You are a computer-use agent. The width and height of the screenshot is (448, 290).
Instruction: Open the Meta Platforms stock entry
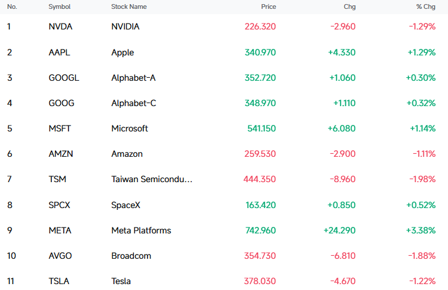pos(141,230)
